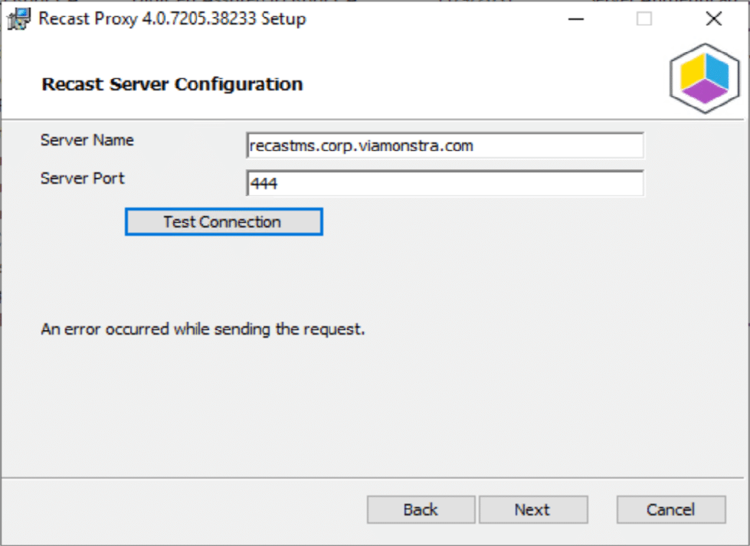Close the Recast Proxy Setup window
750x546 pixels.
coord(713,19)
